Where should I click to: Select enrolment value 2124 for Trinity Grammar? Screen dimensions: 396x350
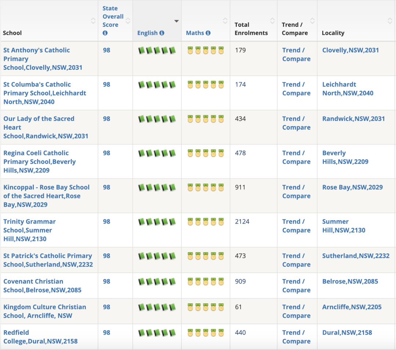click(242, 221)
